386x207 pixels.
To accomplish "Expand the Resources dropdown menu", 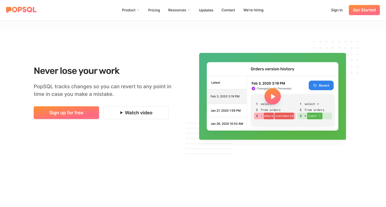I will (179, 10).
